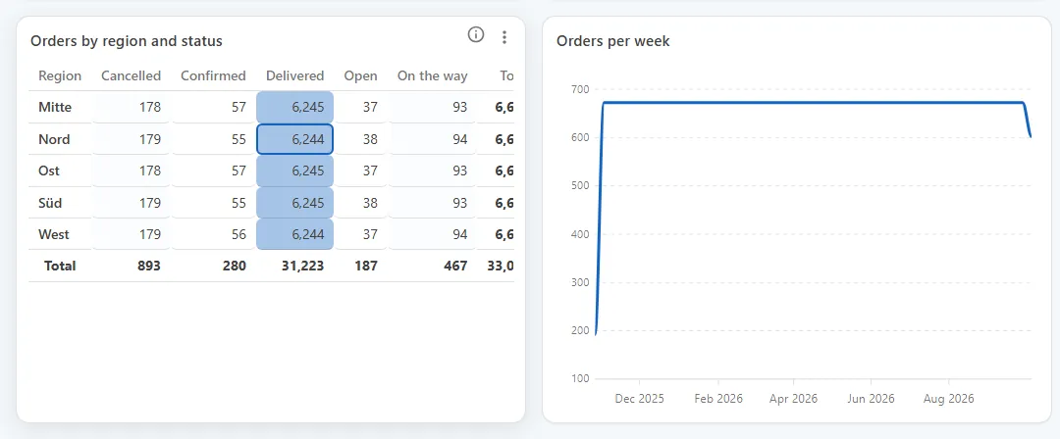Click Süd Cancelled cell 179
The image size is (1060, 439).
[132, 203]
